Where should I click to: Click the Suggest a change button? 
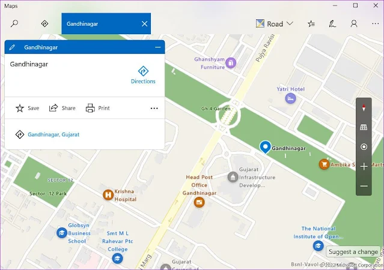coord(353,251)
